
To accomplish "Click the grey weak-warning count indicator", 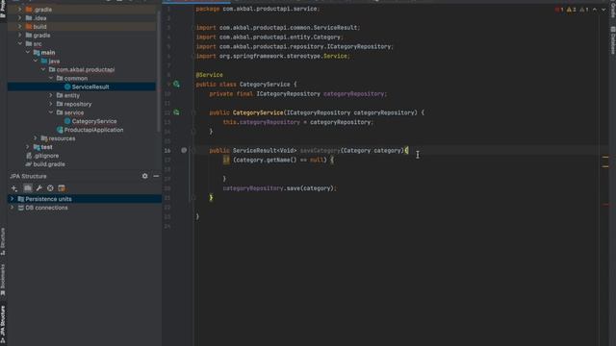I will point(584,10).
